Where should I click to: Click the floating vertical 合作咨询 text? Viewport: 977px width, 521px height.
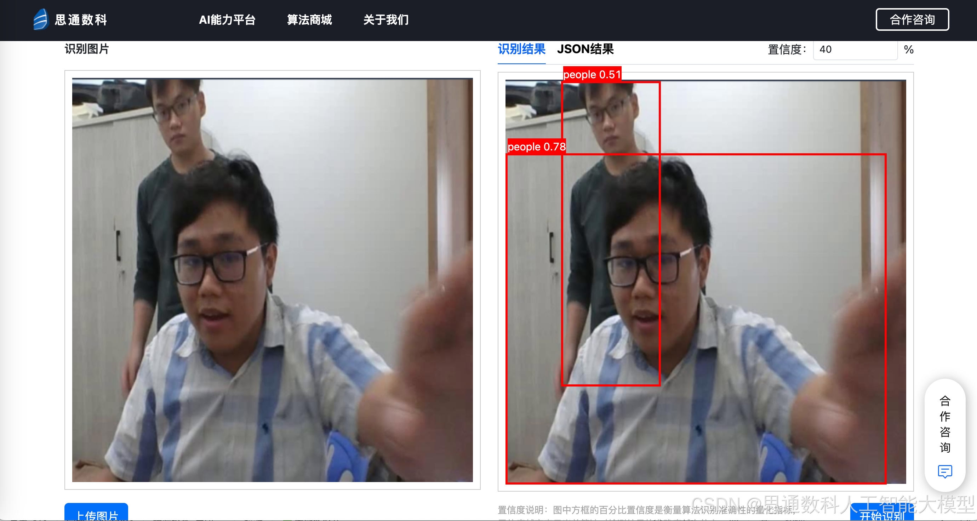click(x=944, y=424)
